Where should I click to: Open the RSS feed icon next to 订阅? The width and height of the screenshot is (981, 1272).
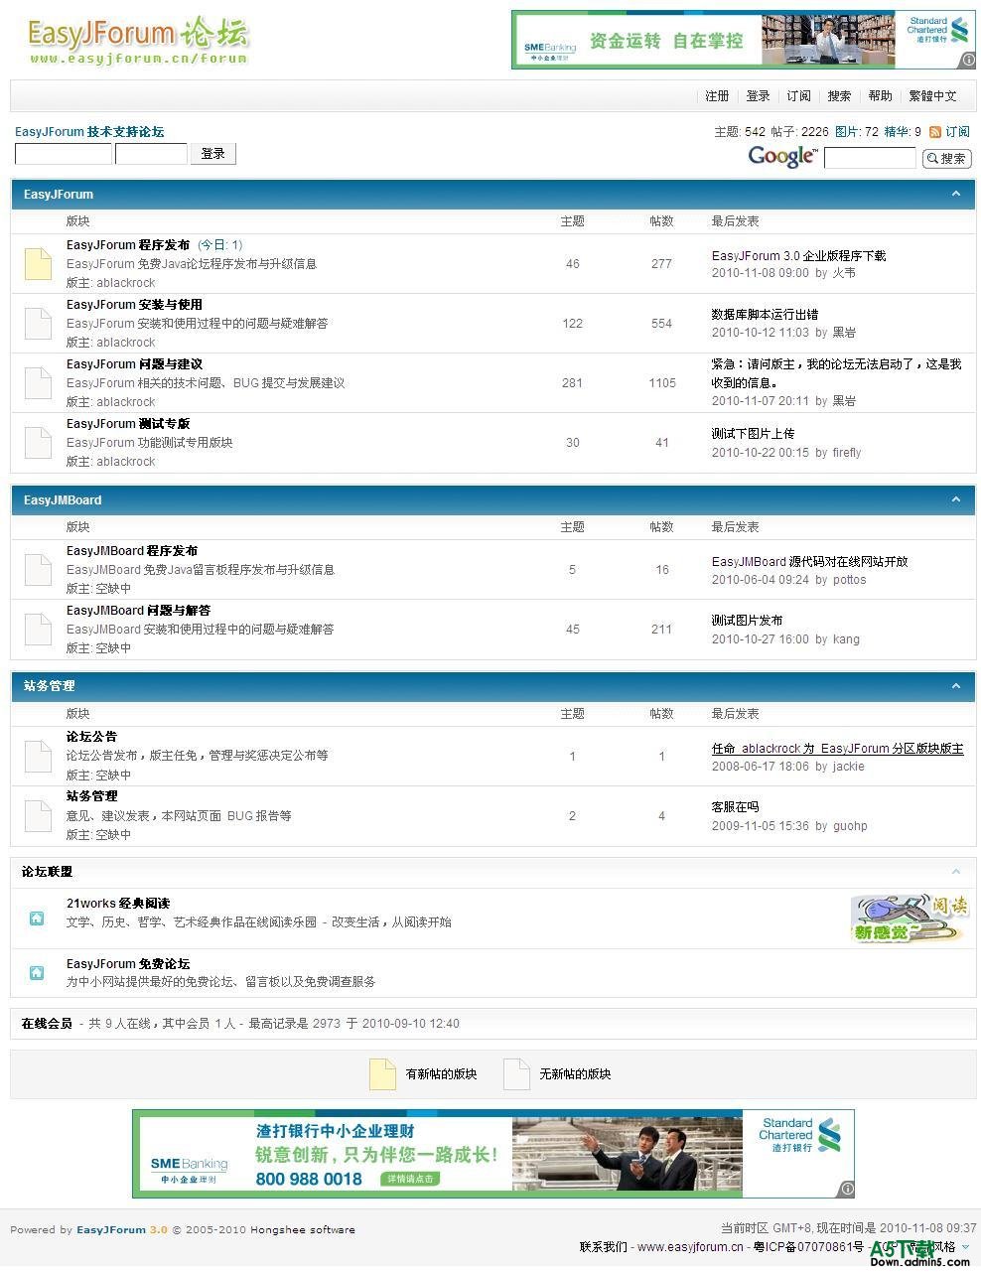[x=935, y=132]
